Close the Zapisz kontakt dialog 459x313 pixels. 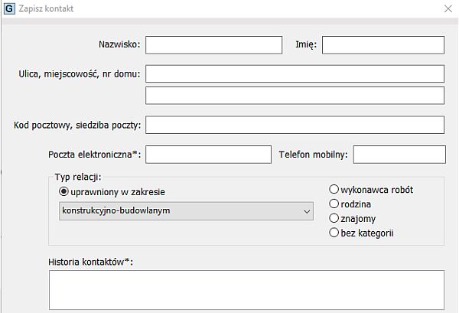click(448, 8)
